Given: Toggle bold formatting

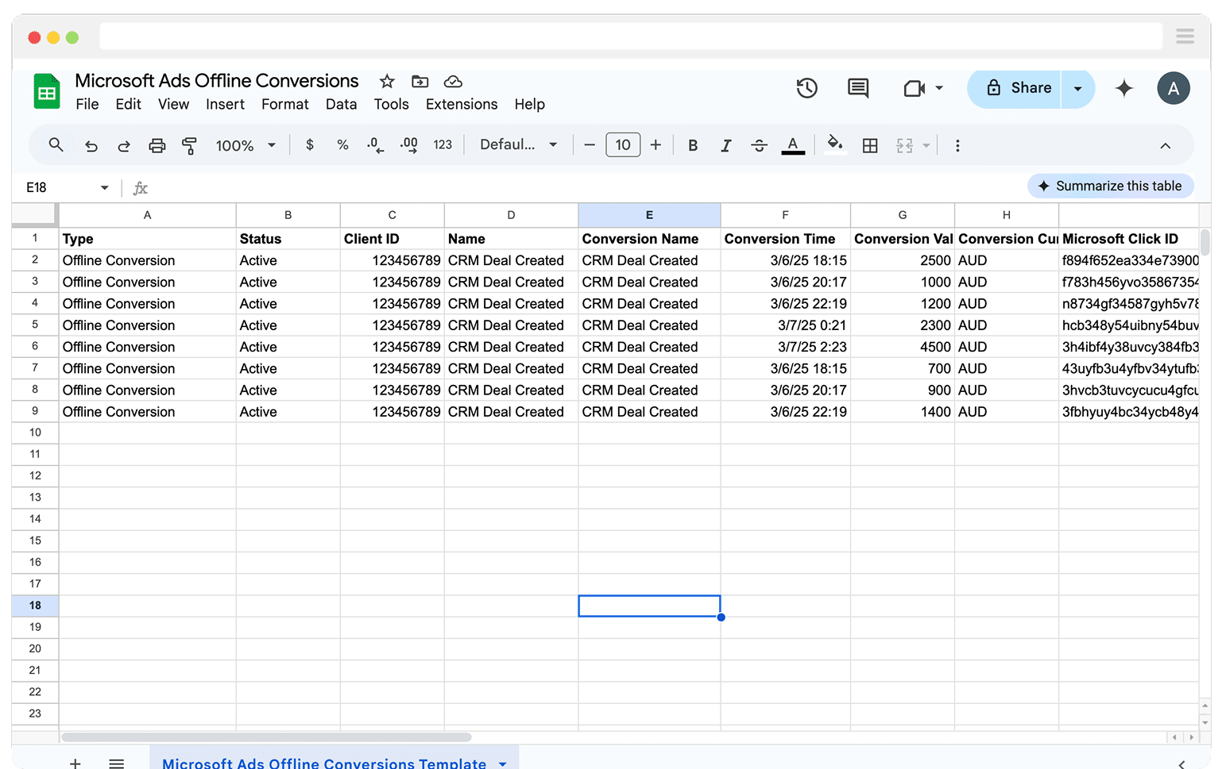Looking at the screenshot, I should point(693,146).
